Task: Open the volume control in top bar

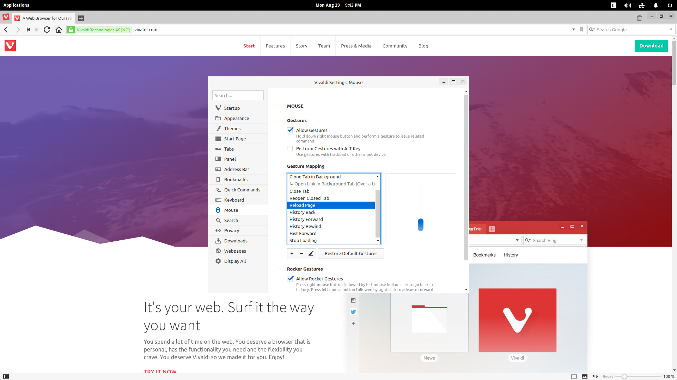Action: click(628, 5)
